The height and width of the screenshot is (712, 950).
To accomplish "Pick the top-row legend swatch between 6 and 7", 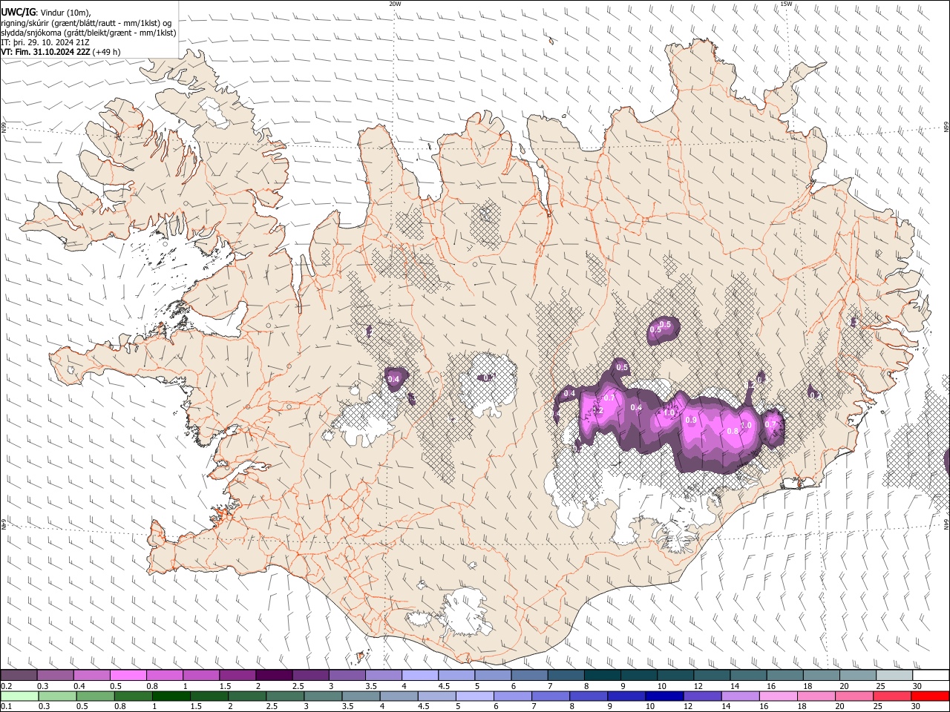I will tap(529, 676).
